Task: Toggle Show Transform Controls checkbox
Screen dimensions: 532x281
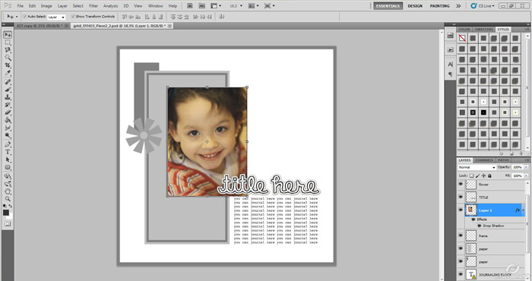Action: (x=73, y=16)
